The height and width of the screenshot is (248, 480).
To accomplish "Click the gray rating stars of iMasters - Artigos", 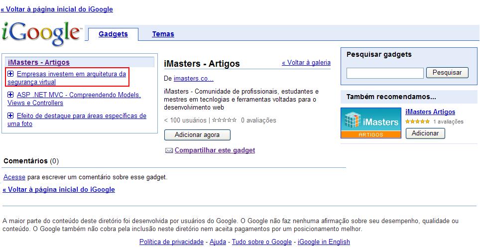I will click(x=224, y=120).
